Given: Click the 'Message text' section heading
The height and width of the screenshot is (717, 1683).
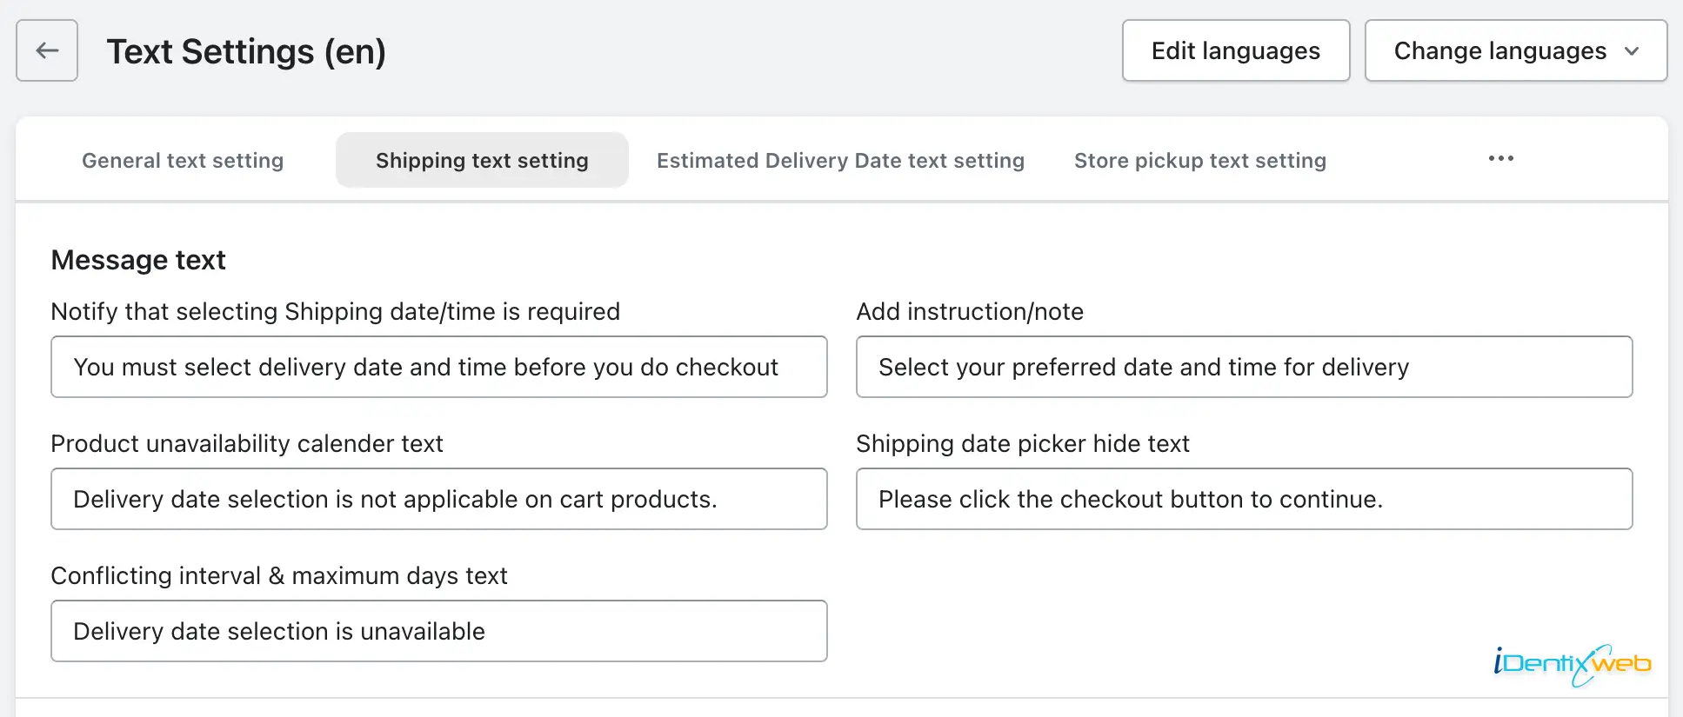Looking at the screenshot, I should pyautogui.click(x=138, y=260).
